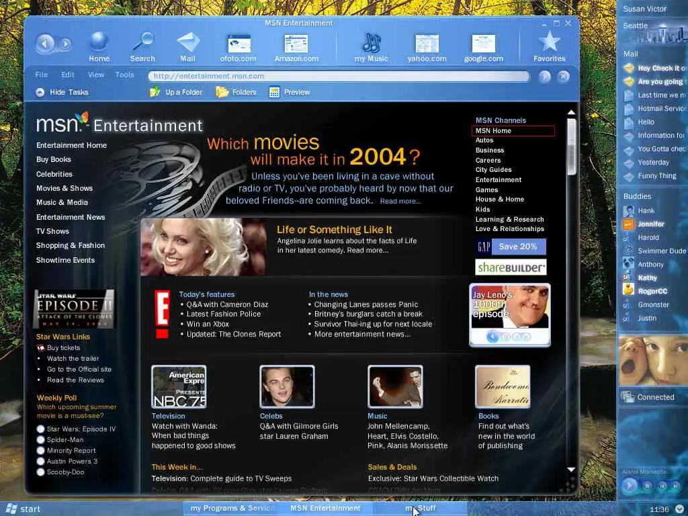Select Minority Report poll option

[41, 450]
